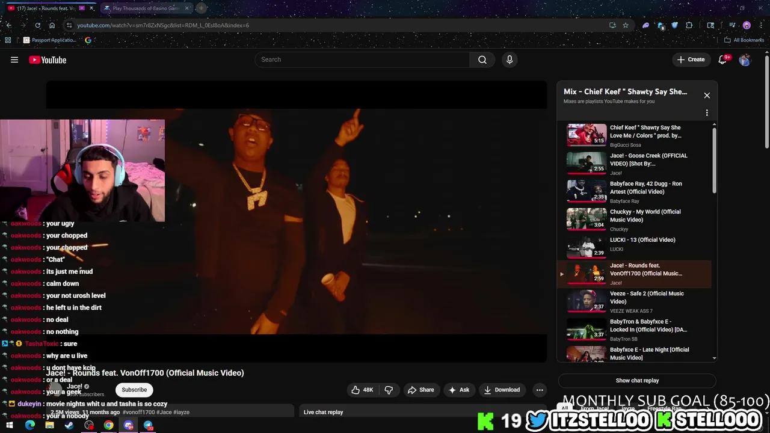Subscribe to the Jace! channel
The width and height of the screenshot is (770, 433).
[134, 390]
